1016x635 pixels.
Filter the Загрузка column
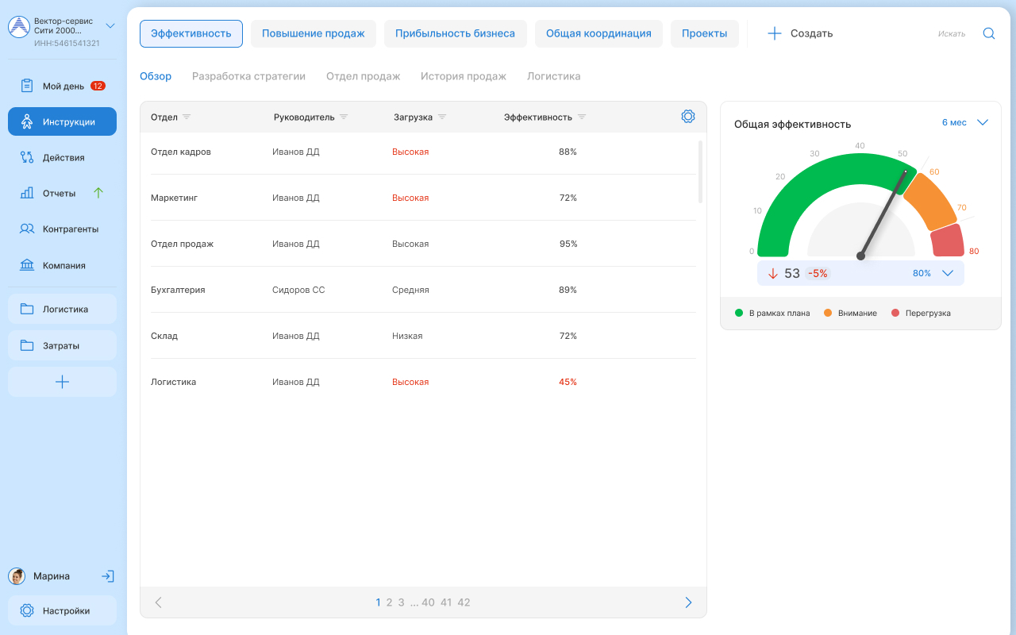tap(442, 117)
